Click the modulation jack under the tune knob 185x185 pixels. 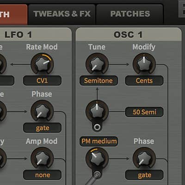click(x=97, y=127)
